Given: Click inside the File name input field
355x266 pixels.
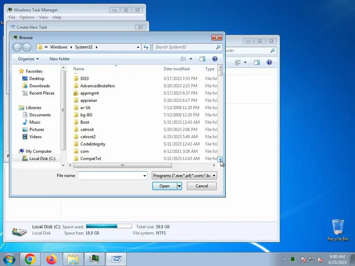Looking at the screenshot, I should [110, 176].
